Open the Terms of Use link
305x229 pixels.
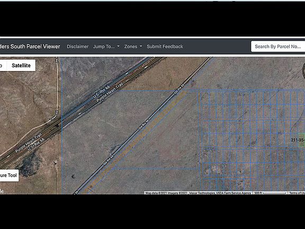coord(297,193)
